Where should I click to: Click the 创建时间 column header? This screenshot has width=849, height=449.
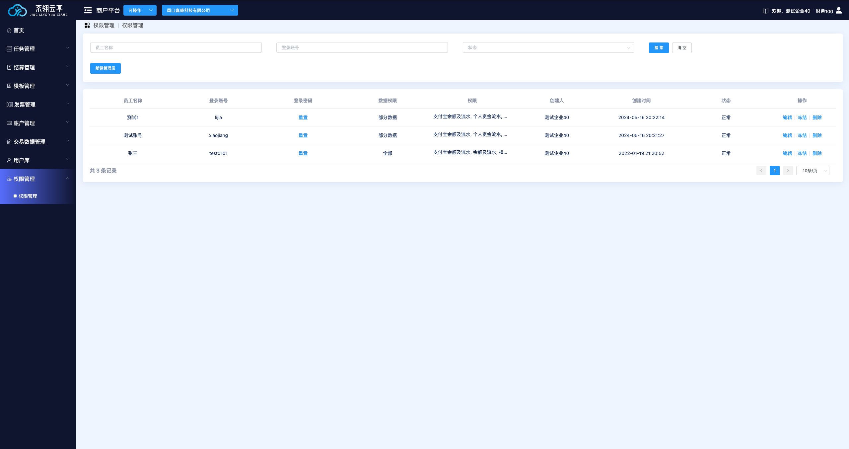pos(641,101)
